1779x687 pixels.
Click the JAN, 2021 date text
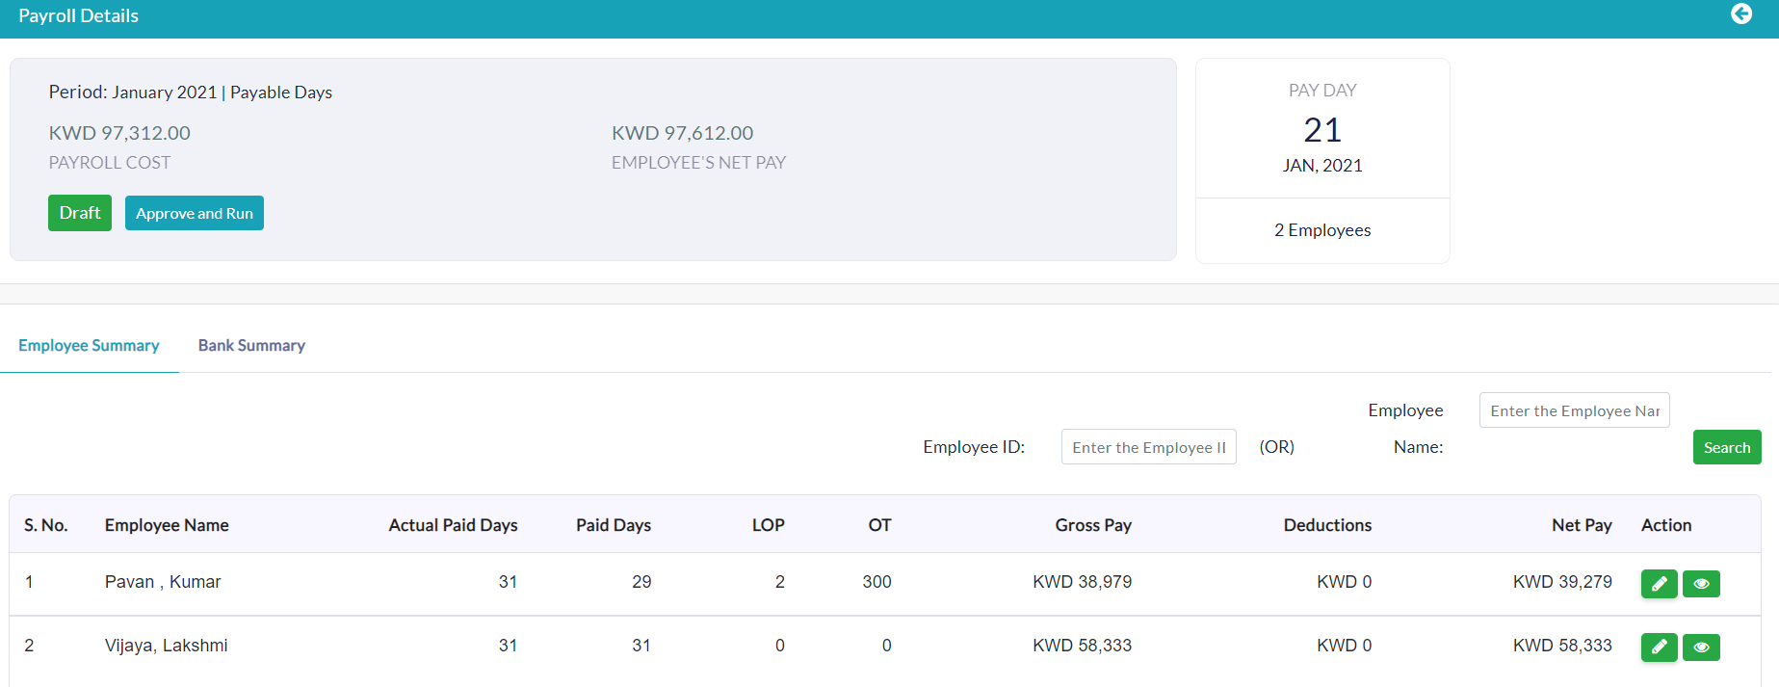point(1322,166)
